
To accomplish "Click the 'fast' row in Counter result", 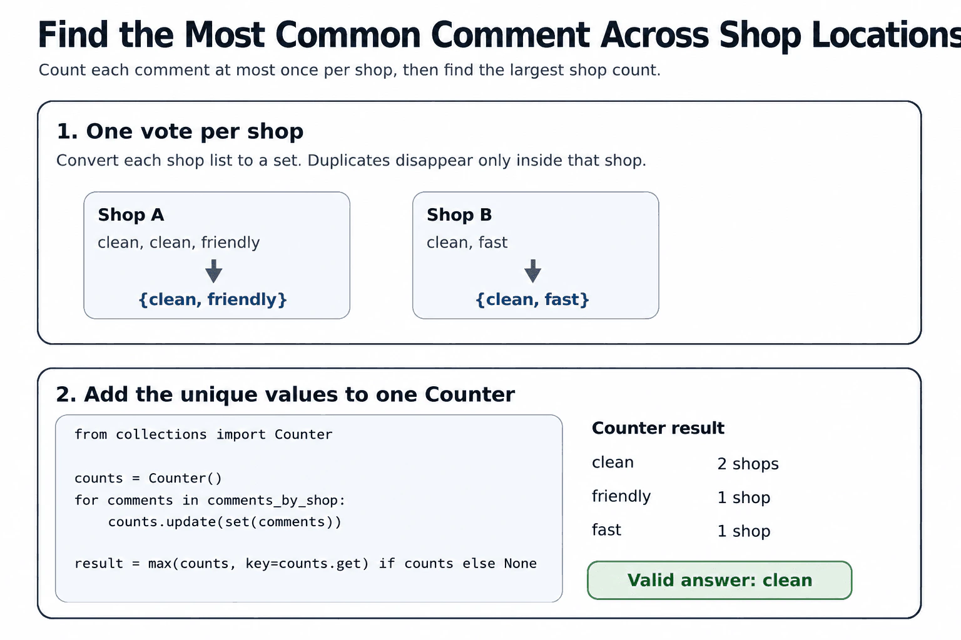I will pos(681,531).
